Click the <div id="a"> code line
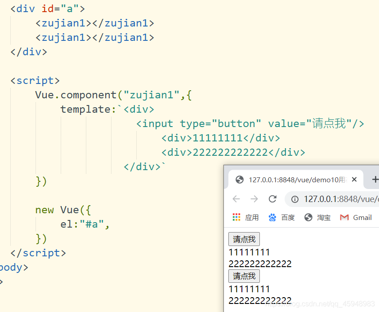Screen dimensions: 379x312 point(48,9)
